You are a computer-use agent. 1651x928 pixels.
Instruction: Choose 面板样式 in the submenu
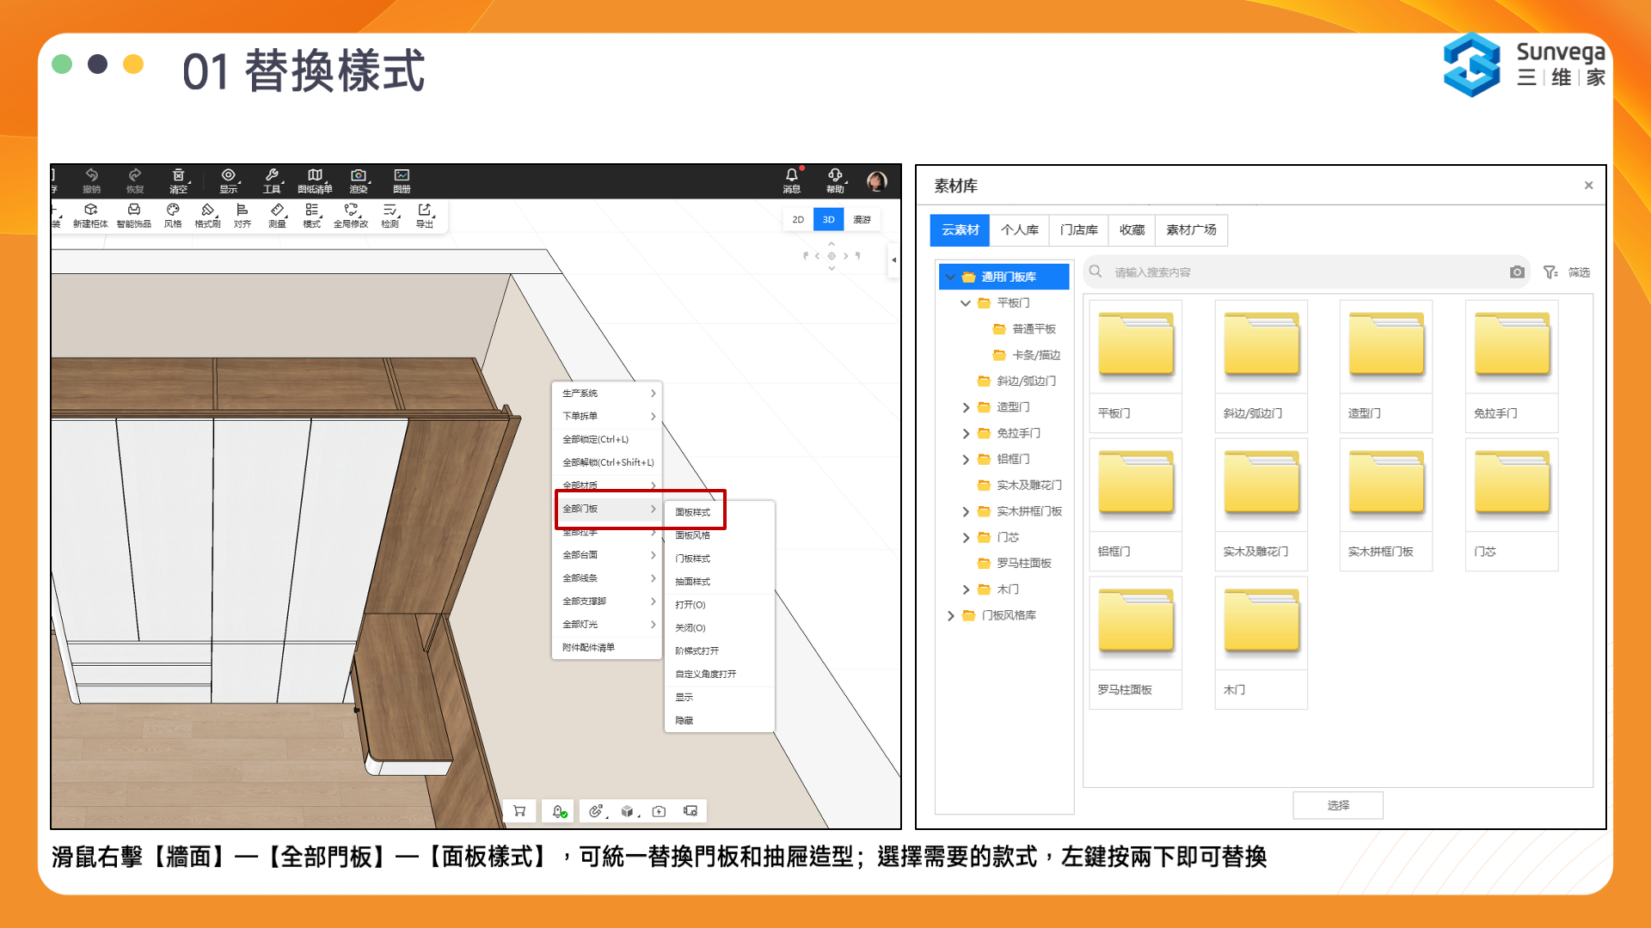(x=693, y=512)
